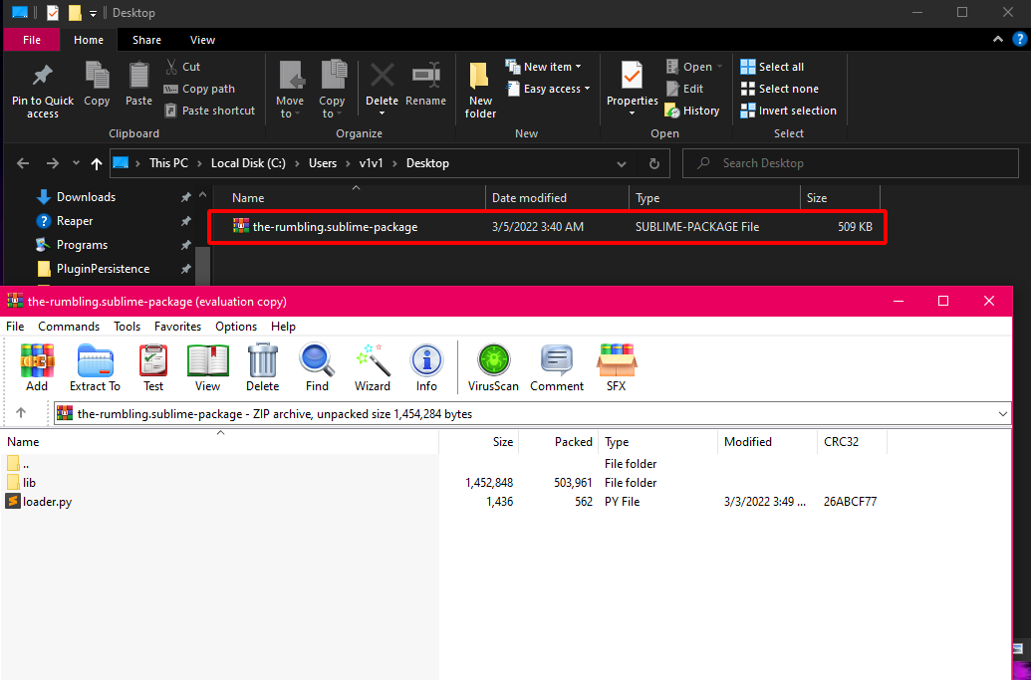Launch the WinRAR Wizard
This screenshot has width=1031, height=680.
pos(373,367)
